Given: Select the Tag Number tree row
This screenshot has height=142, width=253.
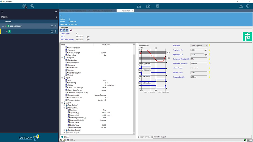Looking at the screenshot, I should point(72,60).
